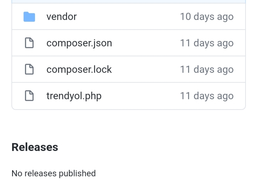This screenshot has width=257, height=191.
Task: Click the light blue strip above vendor row
Action: tap(129, 1)
